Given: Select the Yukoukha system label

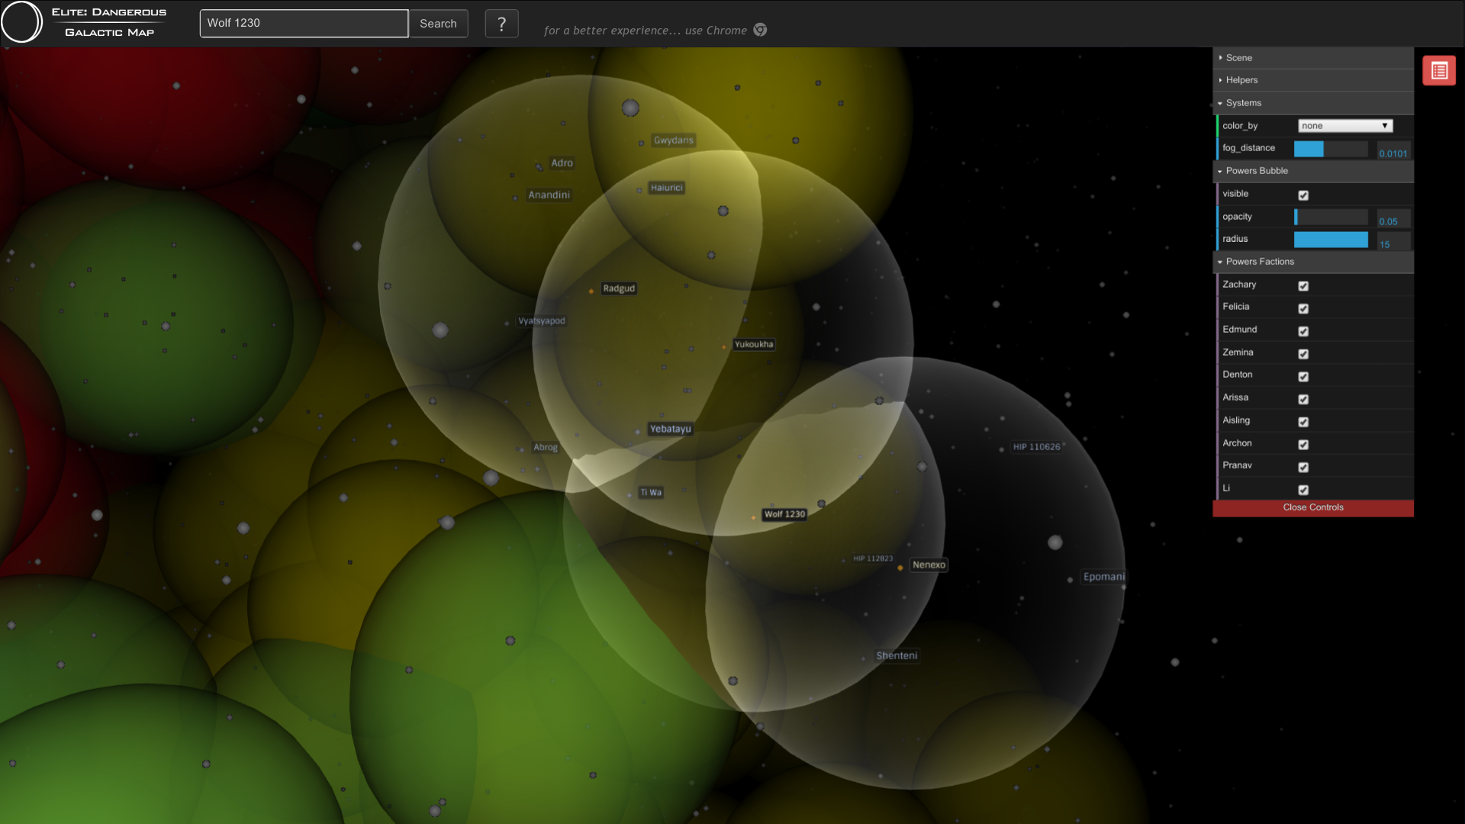Looking at the screenshot, I should [x=754, y=344].
